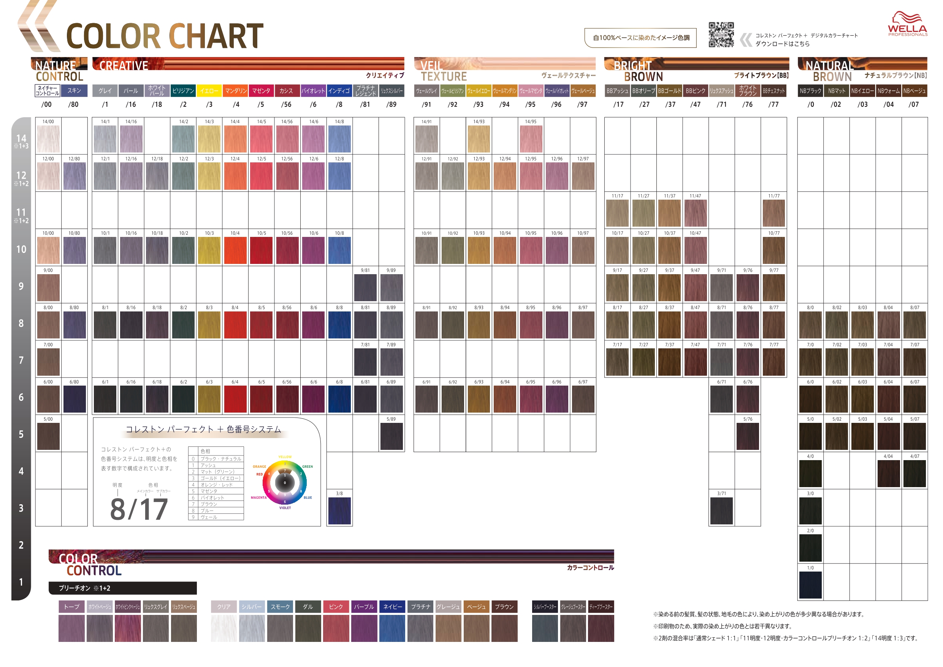Select the 9/37 swatch
This screenshot has width=943, height=667.
pyautogui.click(x=669, y=288)
